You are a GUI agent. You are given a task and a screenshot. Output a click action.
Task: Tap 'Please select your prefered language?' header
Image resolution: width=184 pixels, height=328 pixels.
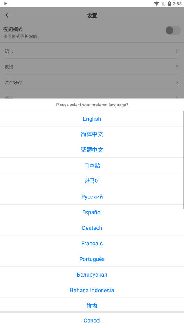coord(92,105)
